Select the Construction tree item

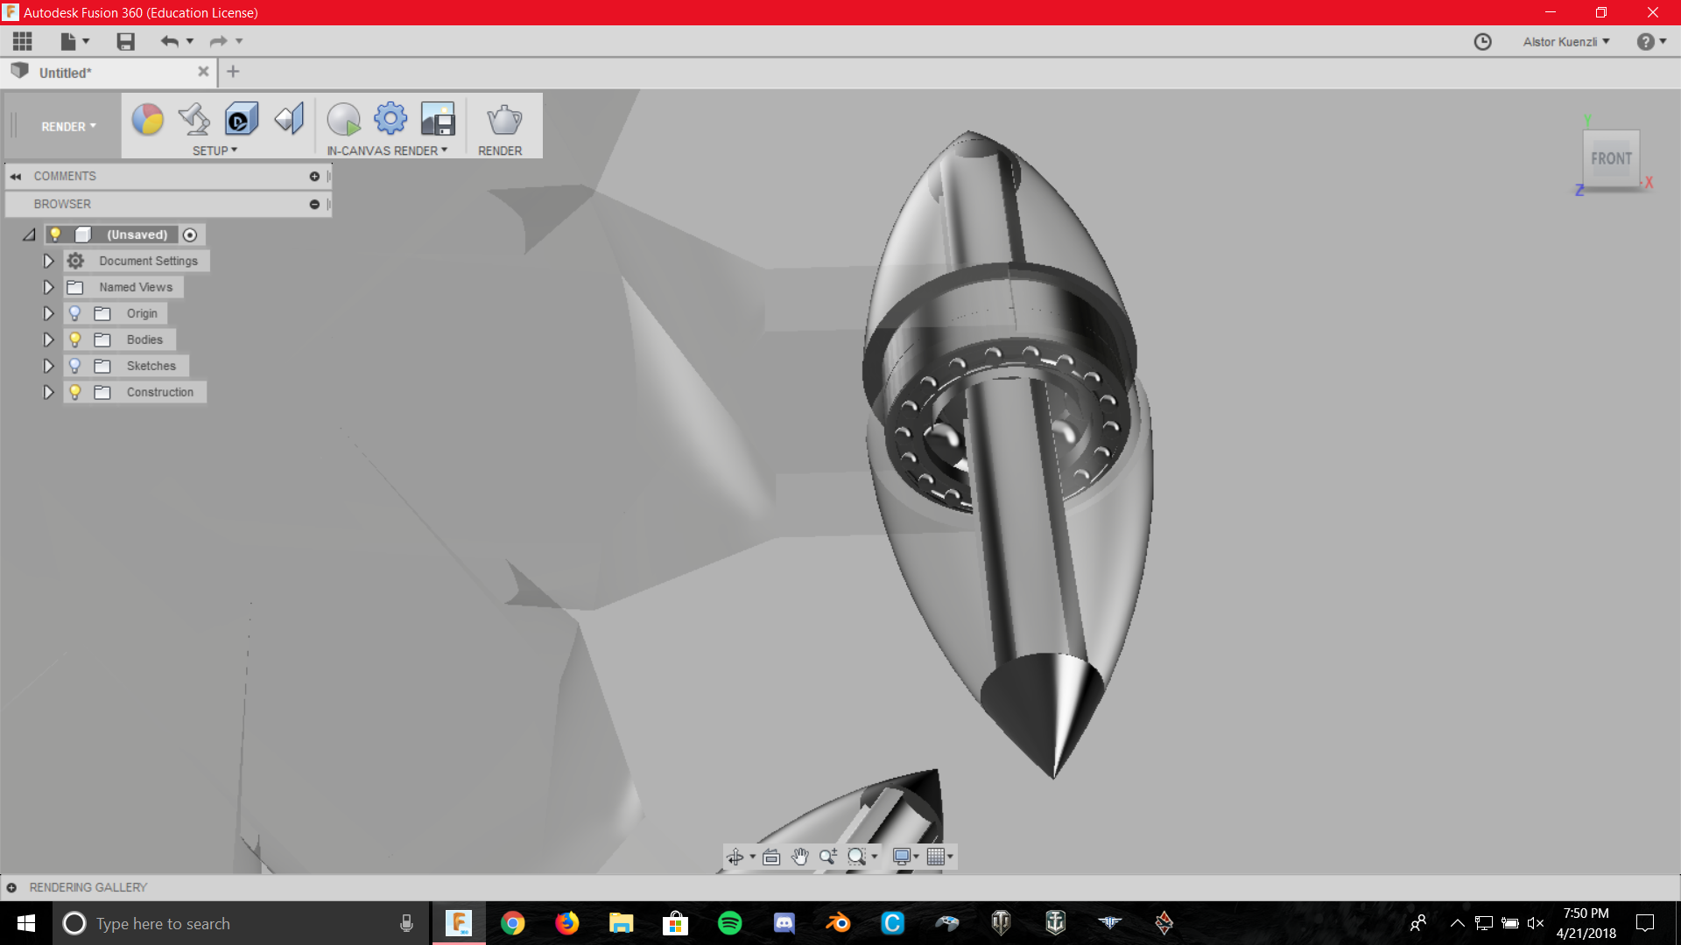coord(160,392)
